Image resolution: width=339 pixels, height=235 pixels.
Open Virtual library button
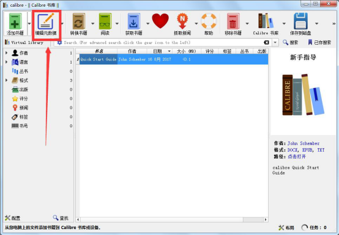coord(24,42)
